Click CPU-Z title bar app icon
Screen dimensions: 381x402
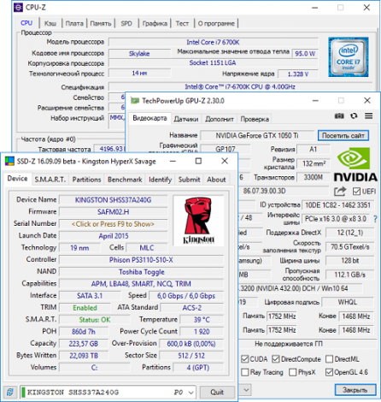click(x=18, y=8)
